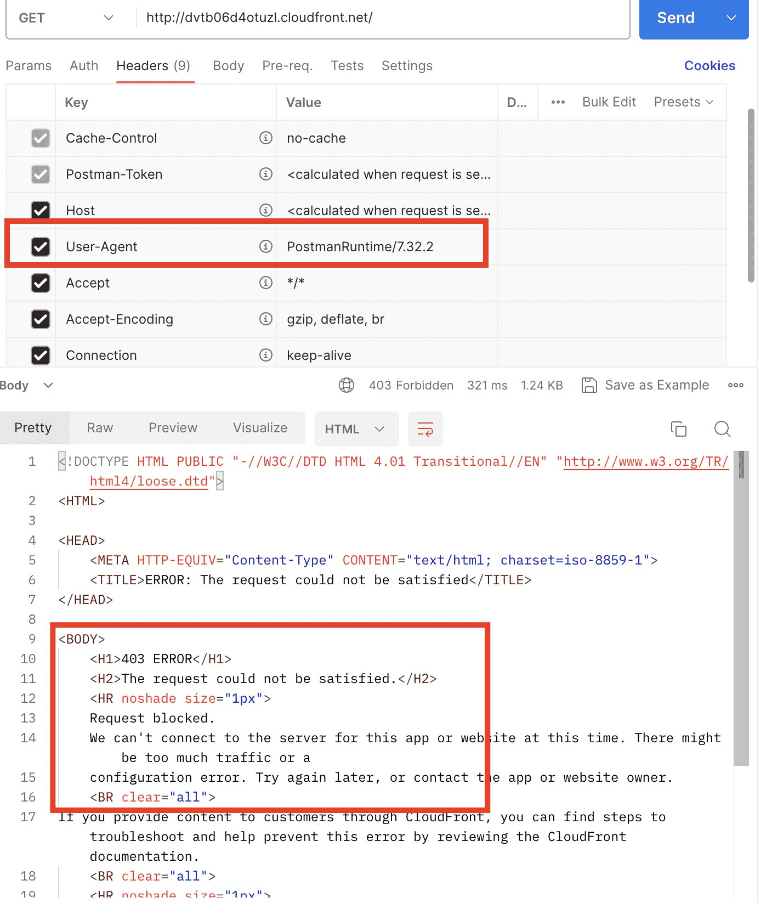Open the Cookies link
The height and width of the screenshot is (903, 772).
(710, 66)
